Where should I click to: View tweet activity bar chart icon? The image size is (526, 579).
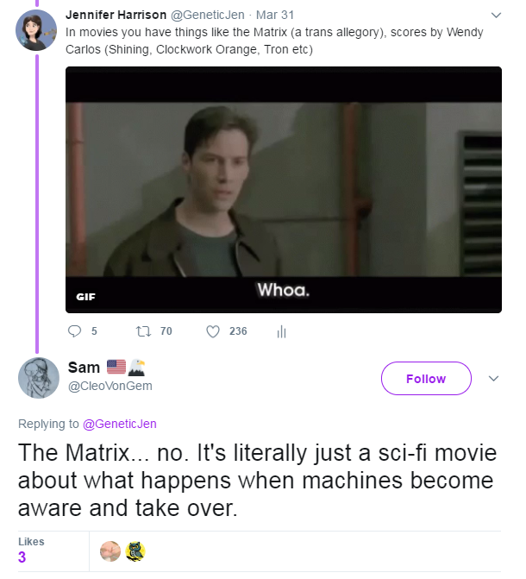coord(281,331)
